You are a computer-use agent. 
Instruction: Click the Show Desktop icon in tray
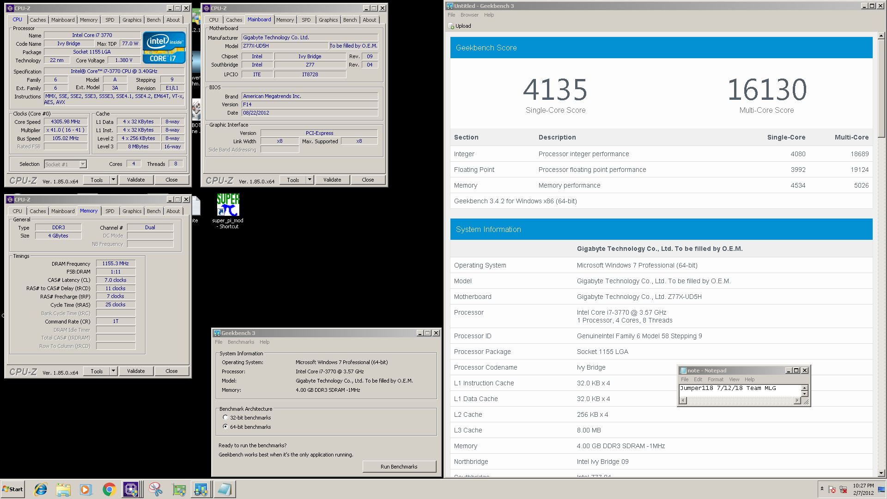881,490
